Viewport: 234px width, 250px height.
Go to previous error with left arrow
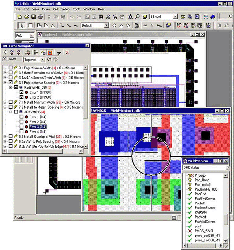click(49, 59)
